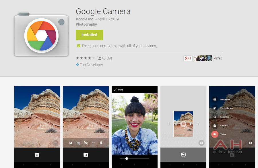This screenshot has width=258, height=168.
Task: Toggle the flash setting
Action: click(93, 143)
